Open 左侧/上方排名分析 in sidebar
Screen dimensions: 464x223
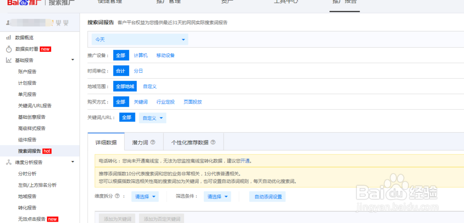click(x=37, y=185)
